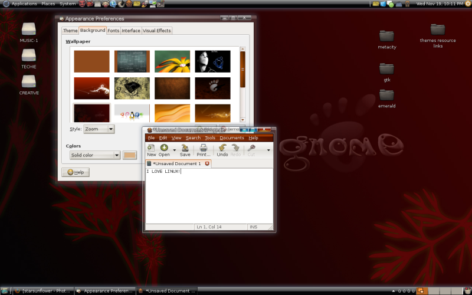Open the Applications menu in top panel
This screenshot has width=472, height=295.
click(x=24, y=4)
